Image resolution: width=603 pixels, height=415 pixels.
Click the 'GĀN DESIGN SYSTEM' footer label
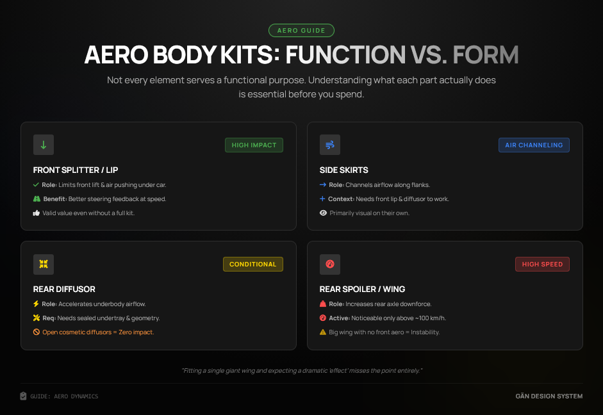point(549,396)
